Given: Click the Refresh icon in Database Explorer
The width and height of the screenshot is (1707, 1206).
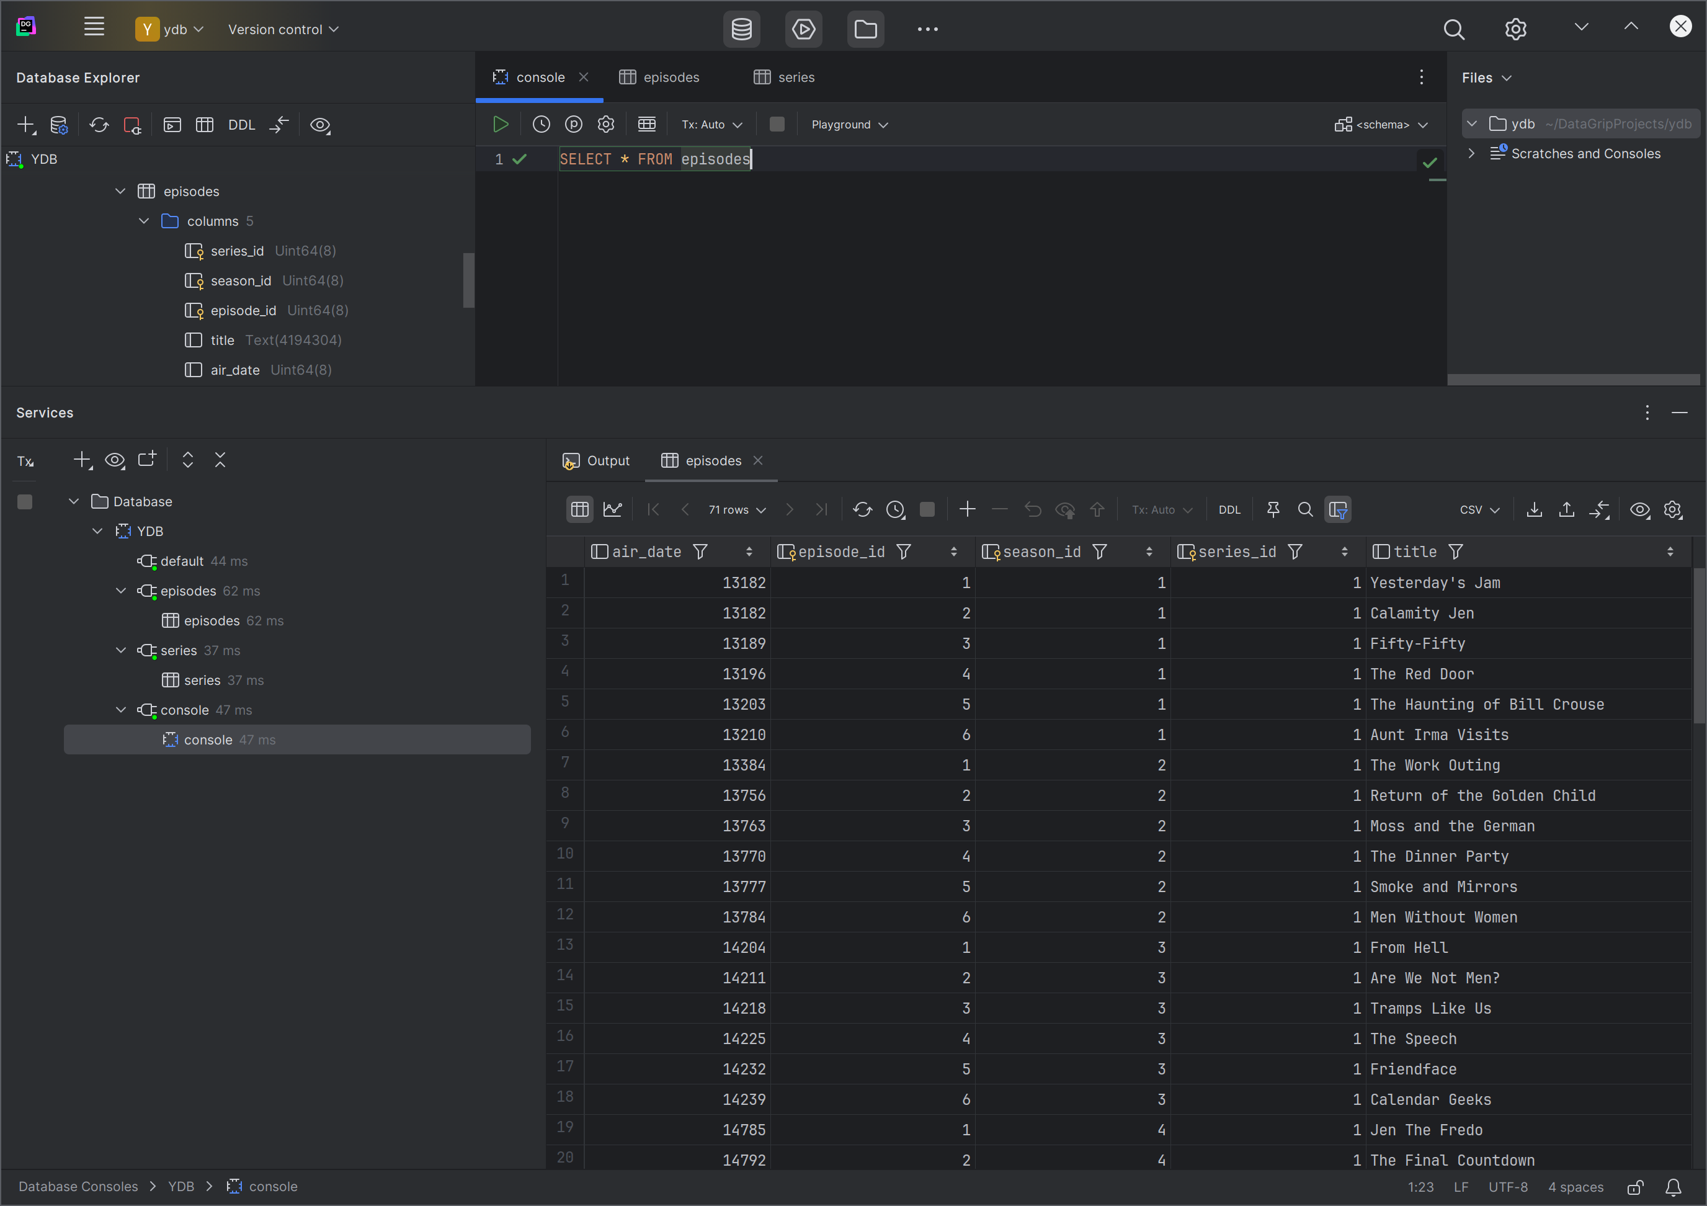Looking at the screenshot, I should tap(99, 125).
